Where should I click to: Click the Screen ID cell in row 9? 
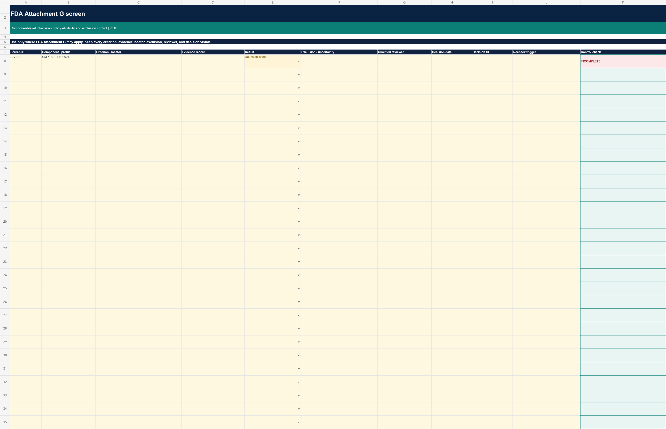pyautogui.click(x=26, y=75)
